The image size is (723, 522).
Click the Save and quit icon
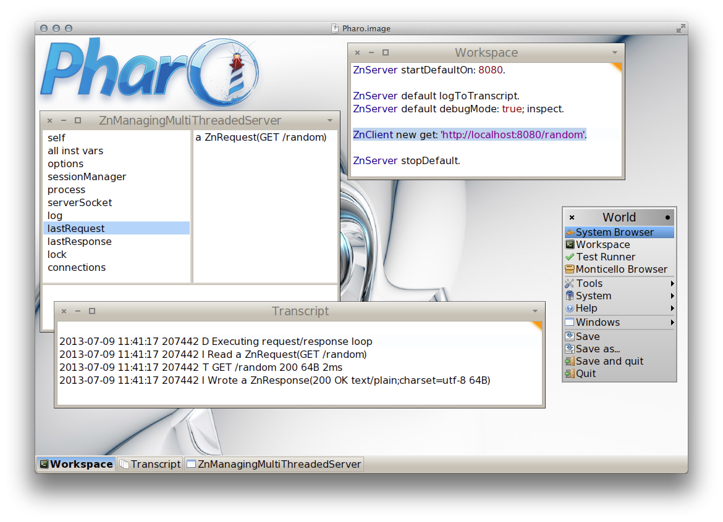coord(570,362)
